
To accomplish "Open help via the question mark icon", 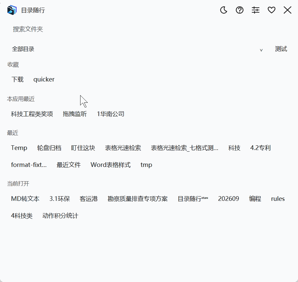I will [239, 10].
